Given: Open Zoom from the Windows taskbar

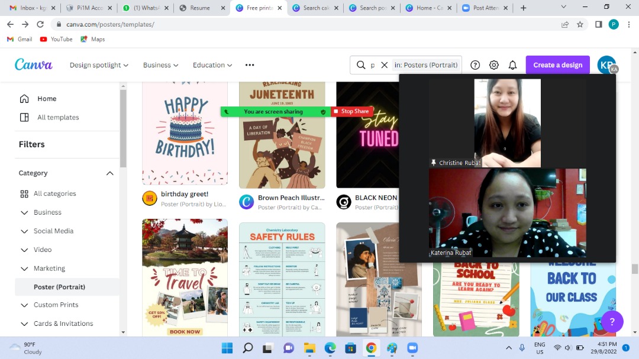Looking at the screenshot, I should tap(412, 348).
